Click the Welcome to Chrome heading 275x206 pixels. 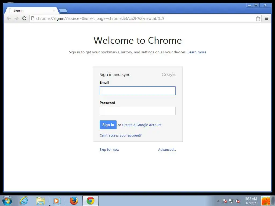point(137,41)
